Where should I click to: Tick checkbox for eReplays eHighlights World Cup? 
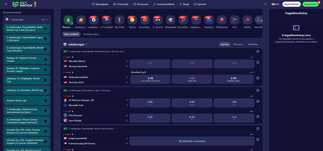pyautogui.click(x=45, y=80)
